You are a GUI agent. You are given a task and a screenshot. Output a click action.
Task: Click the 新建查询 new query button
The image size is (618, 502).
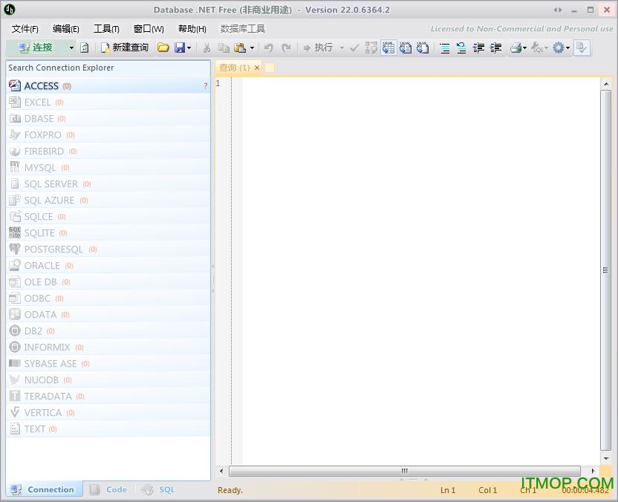(x=125, y=48)
